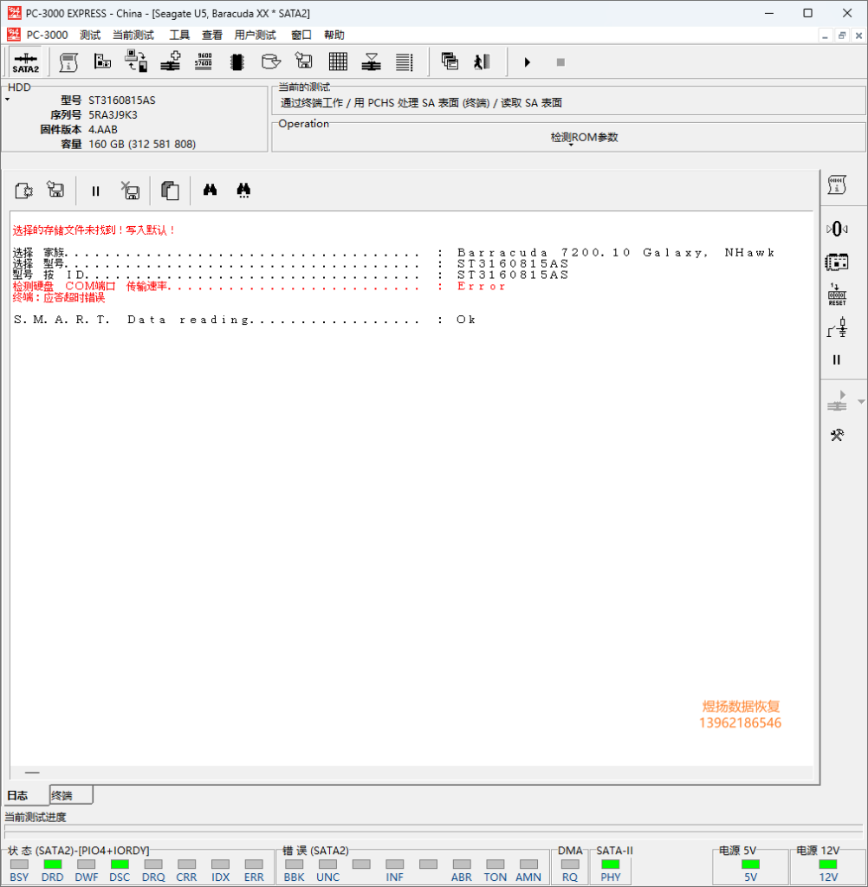This screenshot has height=887, width=868.
Task: Click the head stack with down triangle icon
Action: tap(371, 62)
